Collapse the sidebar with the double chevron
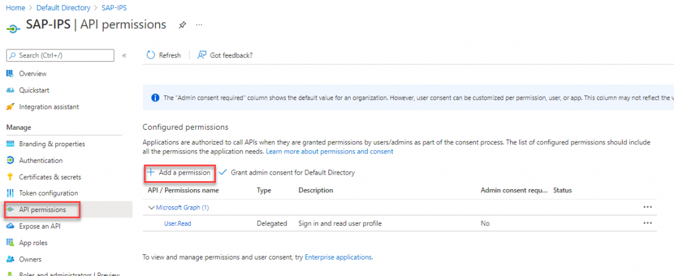 (x=124, y=55)
